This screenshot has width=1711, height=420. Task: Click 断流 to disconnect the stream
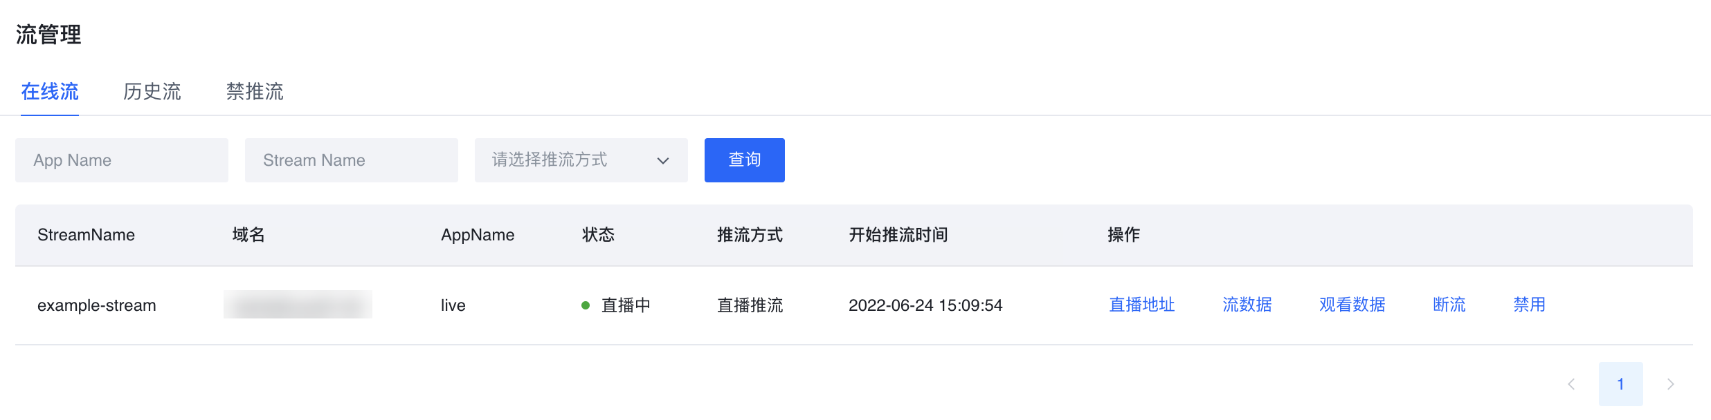(1449, 305)
